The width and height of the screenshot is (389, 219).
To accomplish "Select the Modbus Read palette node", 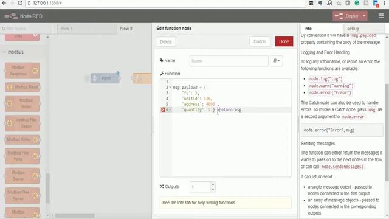I will [x=22, y=87].
